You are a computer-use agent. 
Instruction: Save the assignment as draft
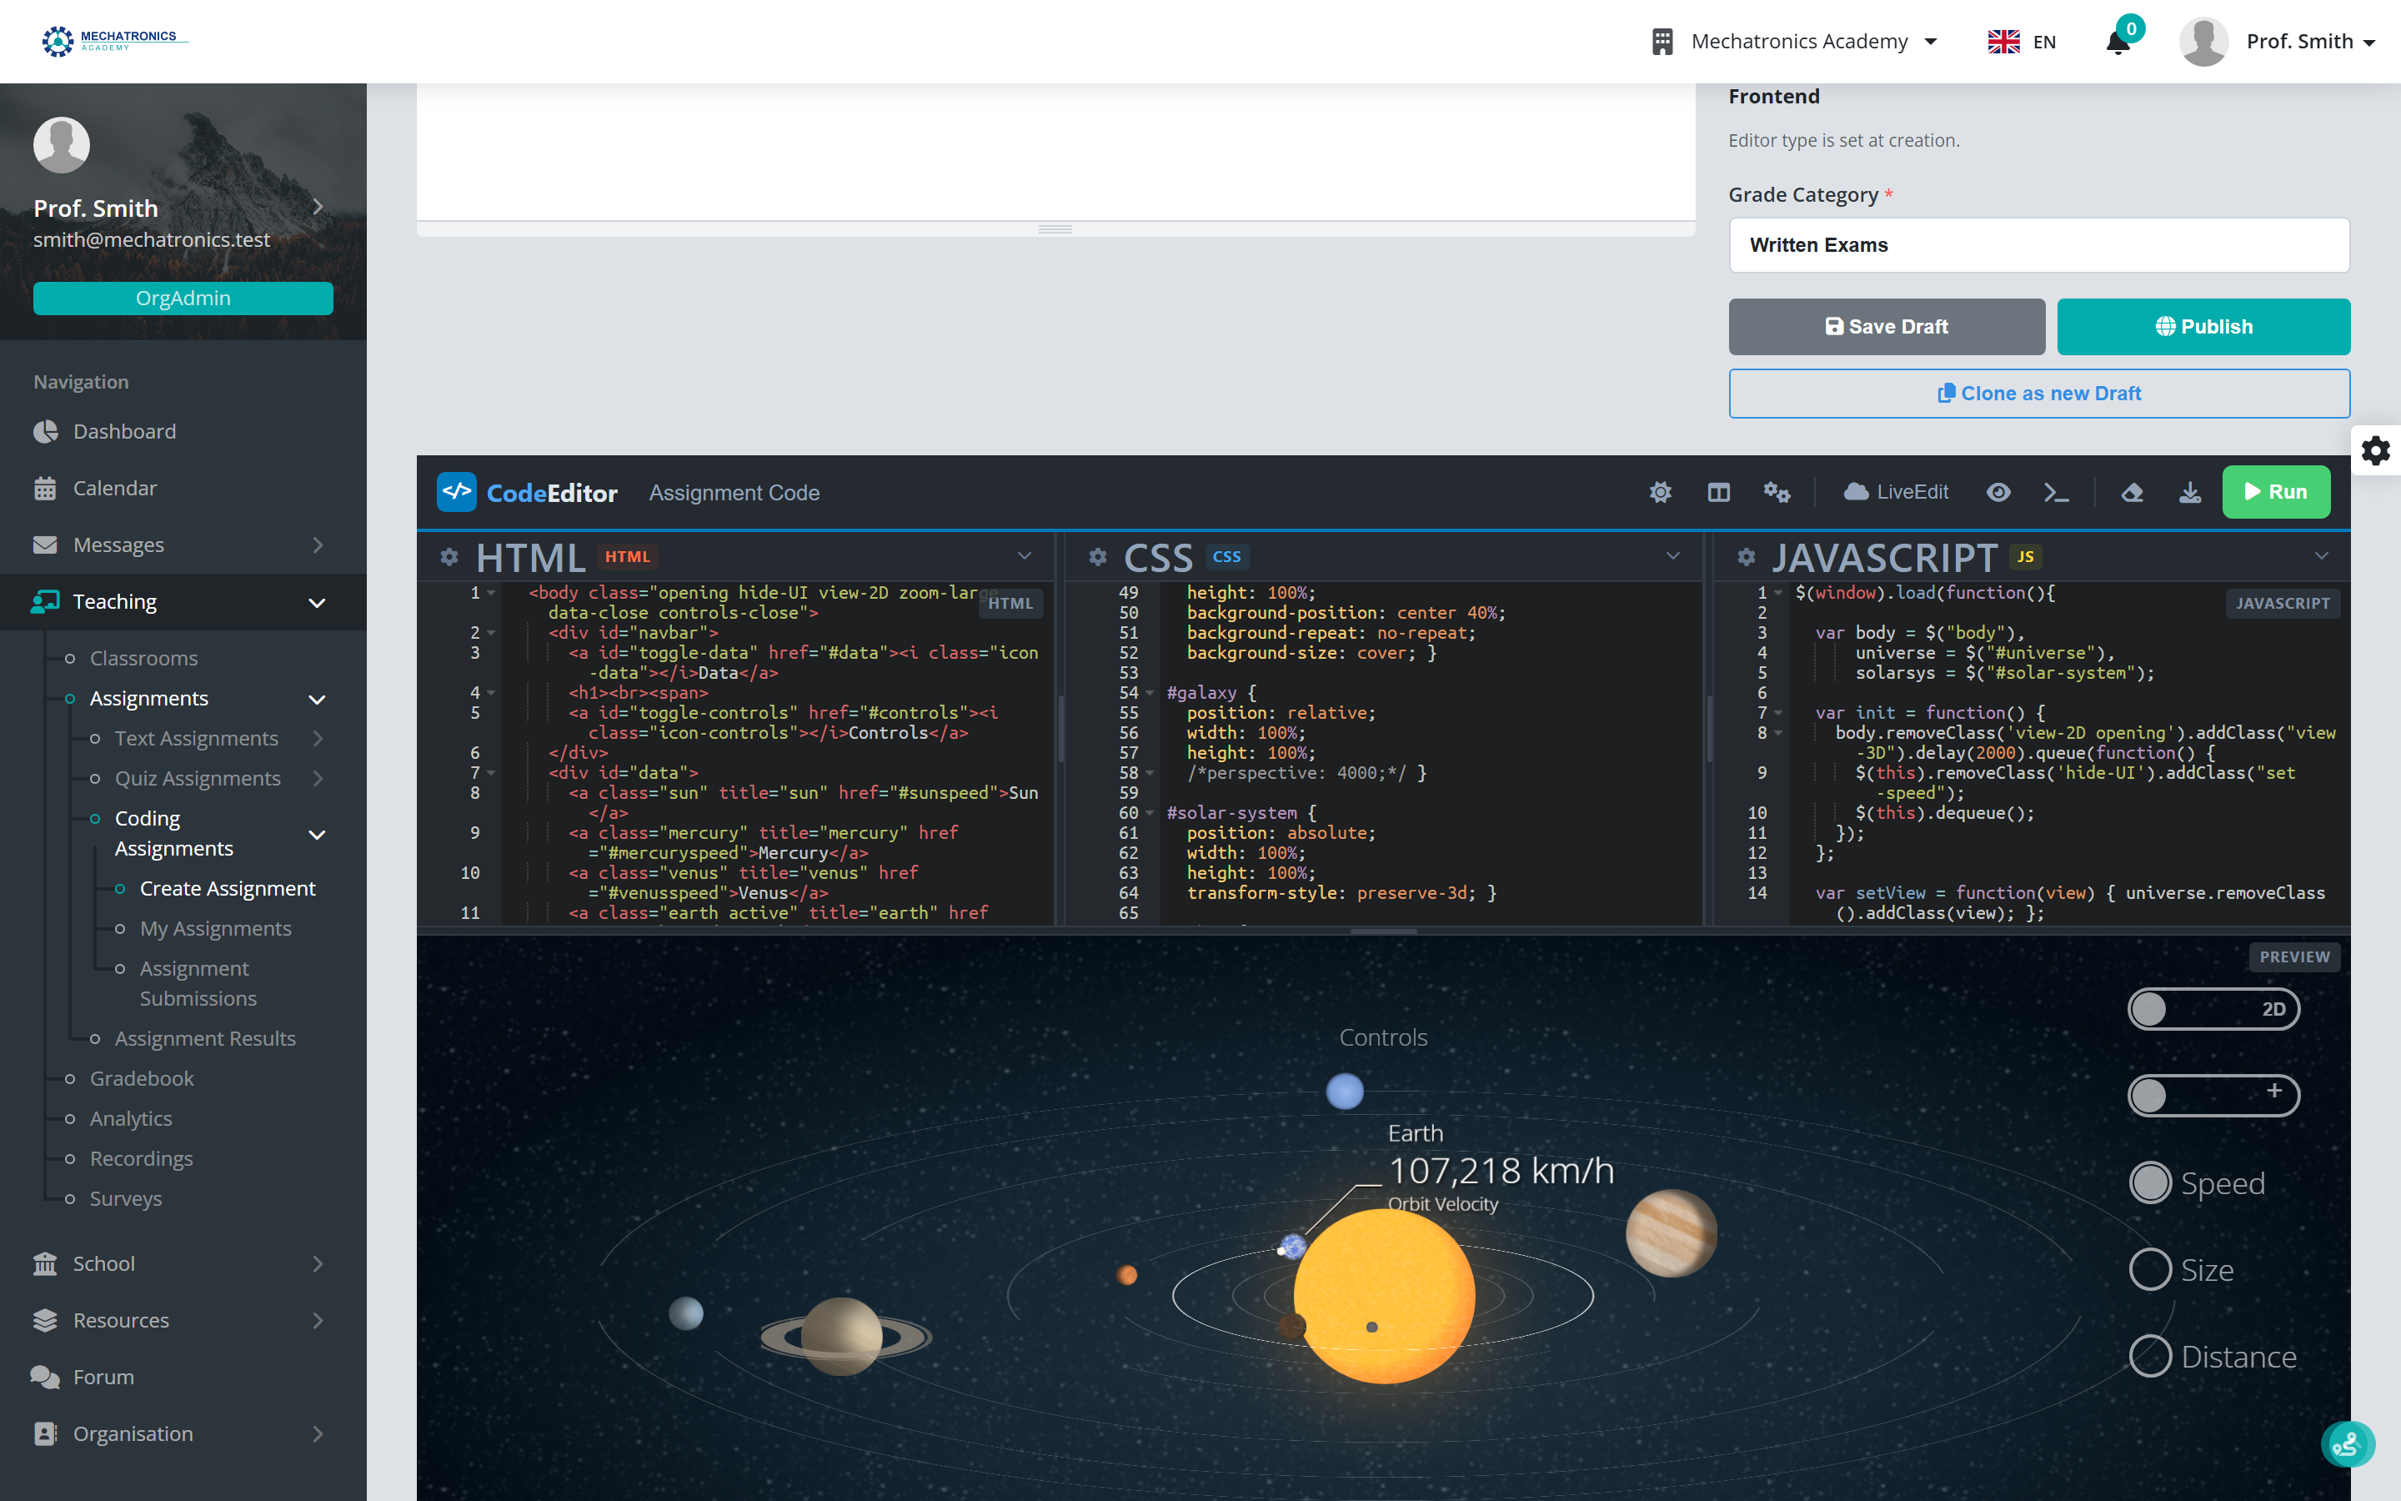tap(1886, 327)
